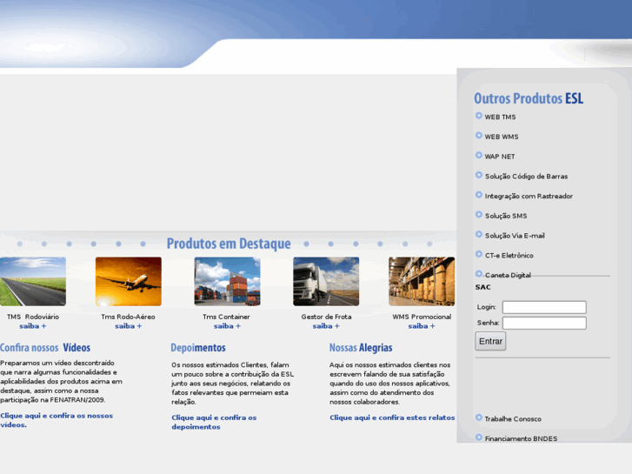Viewport: 632px width, 474px height.
Task: Click bullet icon beside Financiamento BNDES
Action: coord(479,437)
